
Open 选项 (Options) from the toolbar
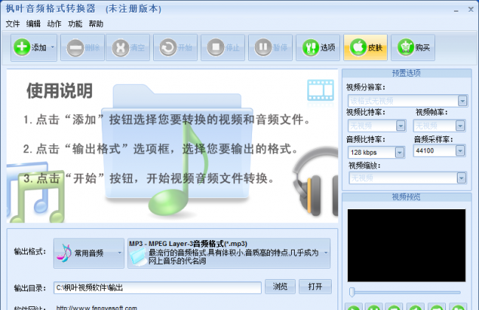click(x=318, y=48)
